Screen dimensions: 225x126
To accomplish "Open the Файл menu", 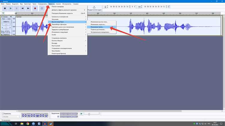I will (x=3, y=4).
